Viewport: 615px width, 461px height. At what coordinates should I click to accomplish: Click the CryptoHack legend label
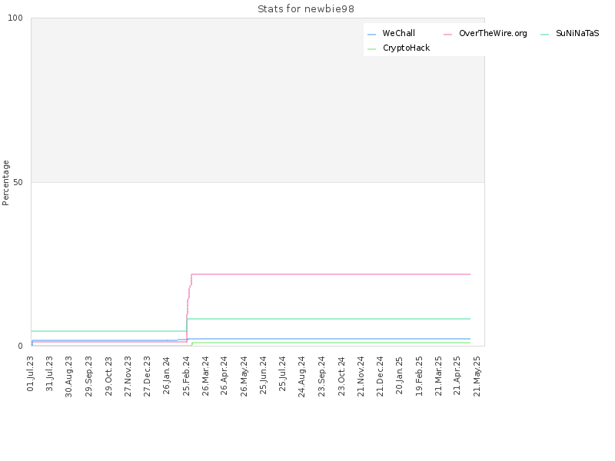tap(406, 48)
